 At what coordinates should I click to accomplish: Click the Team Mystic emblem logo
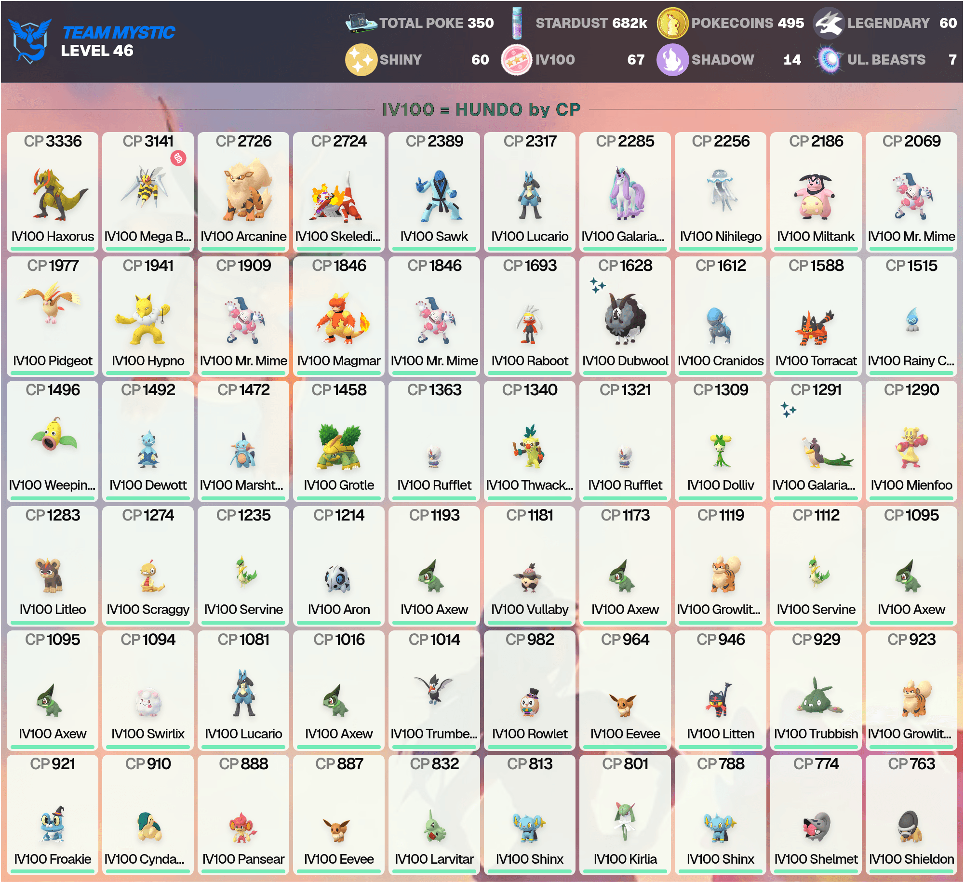(x=30, y=41)
